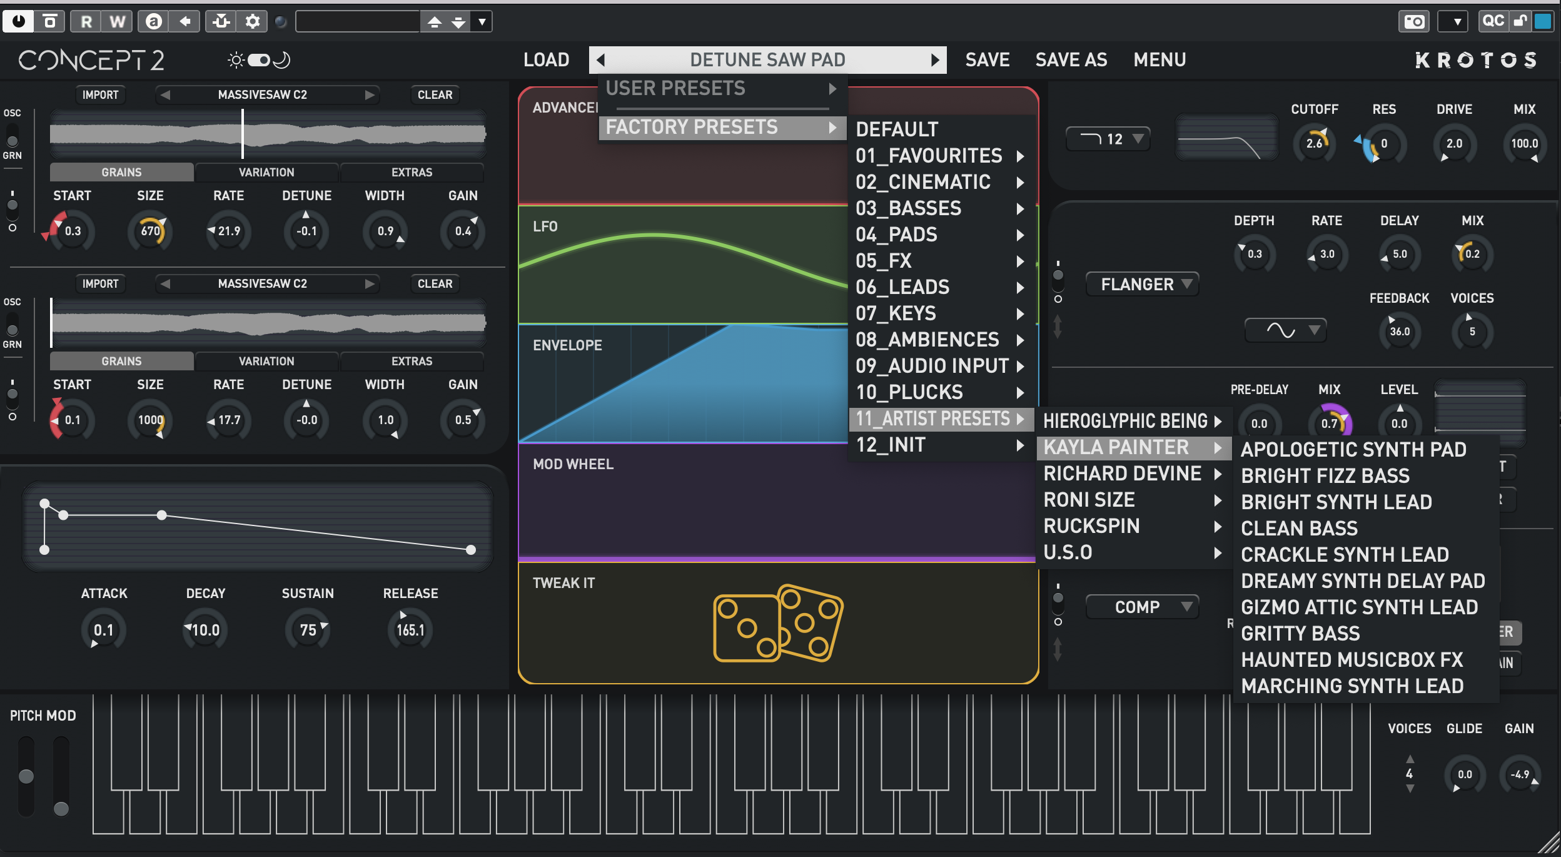Click the next preset arrow beside DETUNE SAW PAD
Viewport: 1561px width, 857px height.
tap(934, 60)
